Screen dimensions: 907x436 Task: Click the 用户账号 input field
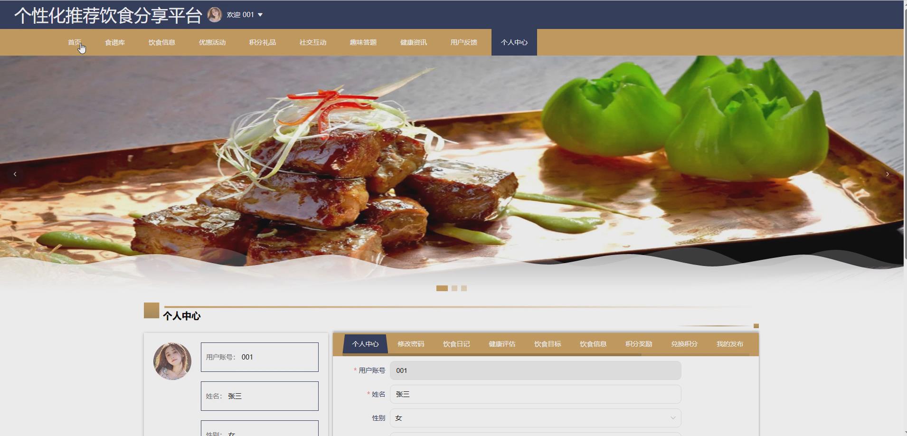click(x=536, y=370)
